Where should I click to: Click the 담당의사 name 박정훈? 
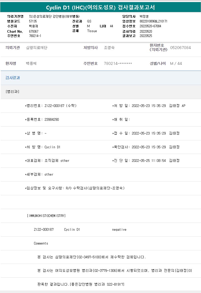pyautogui.click(x=144, y=16)
